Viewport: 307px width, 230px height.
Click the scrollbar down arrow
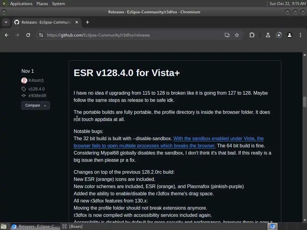pos(305,220)
